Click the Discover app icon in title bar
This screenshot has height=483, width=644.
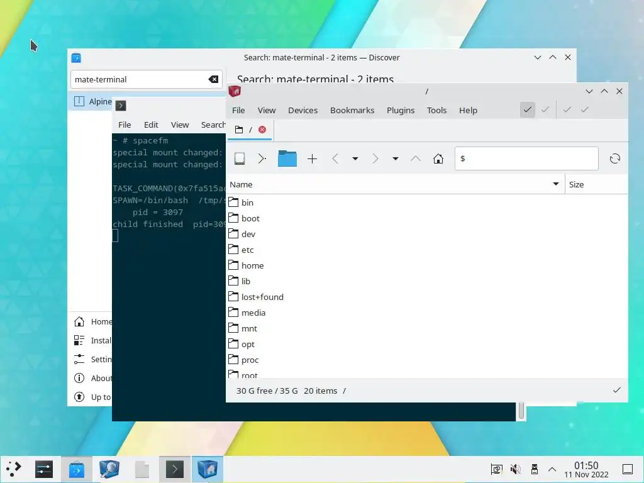(76, 57)
